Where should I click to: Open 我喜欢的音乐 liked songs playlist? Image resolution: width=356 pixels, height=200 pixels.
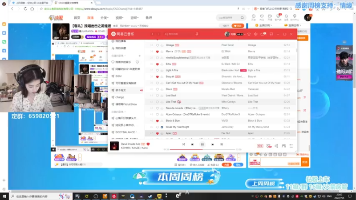tap(123, 62)
